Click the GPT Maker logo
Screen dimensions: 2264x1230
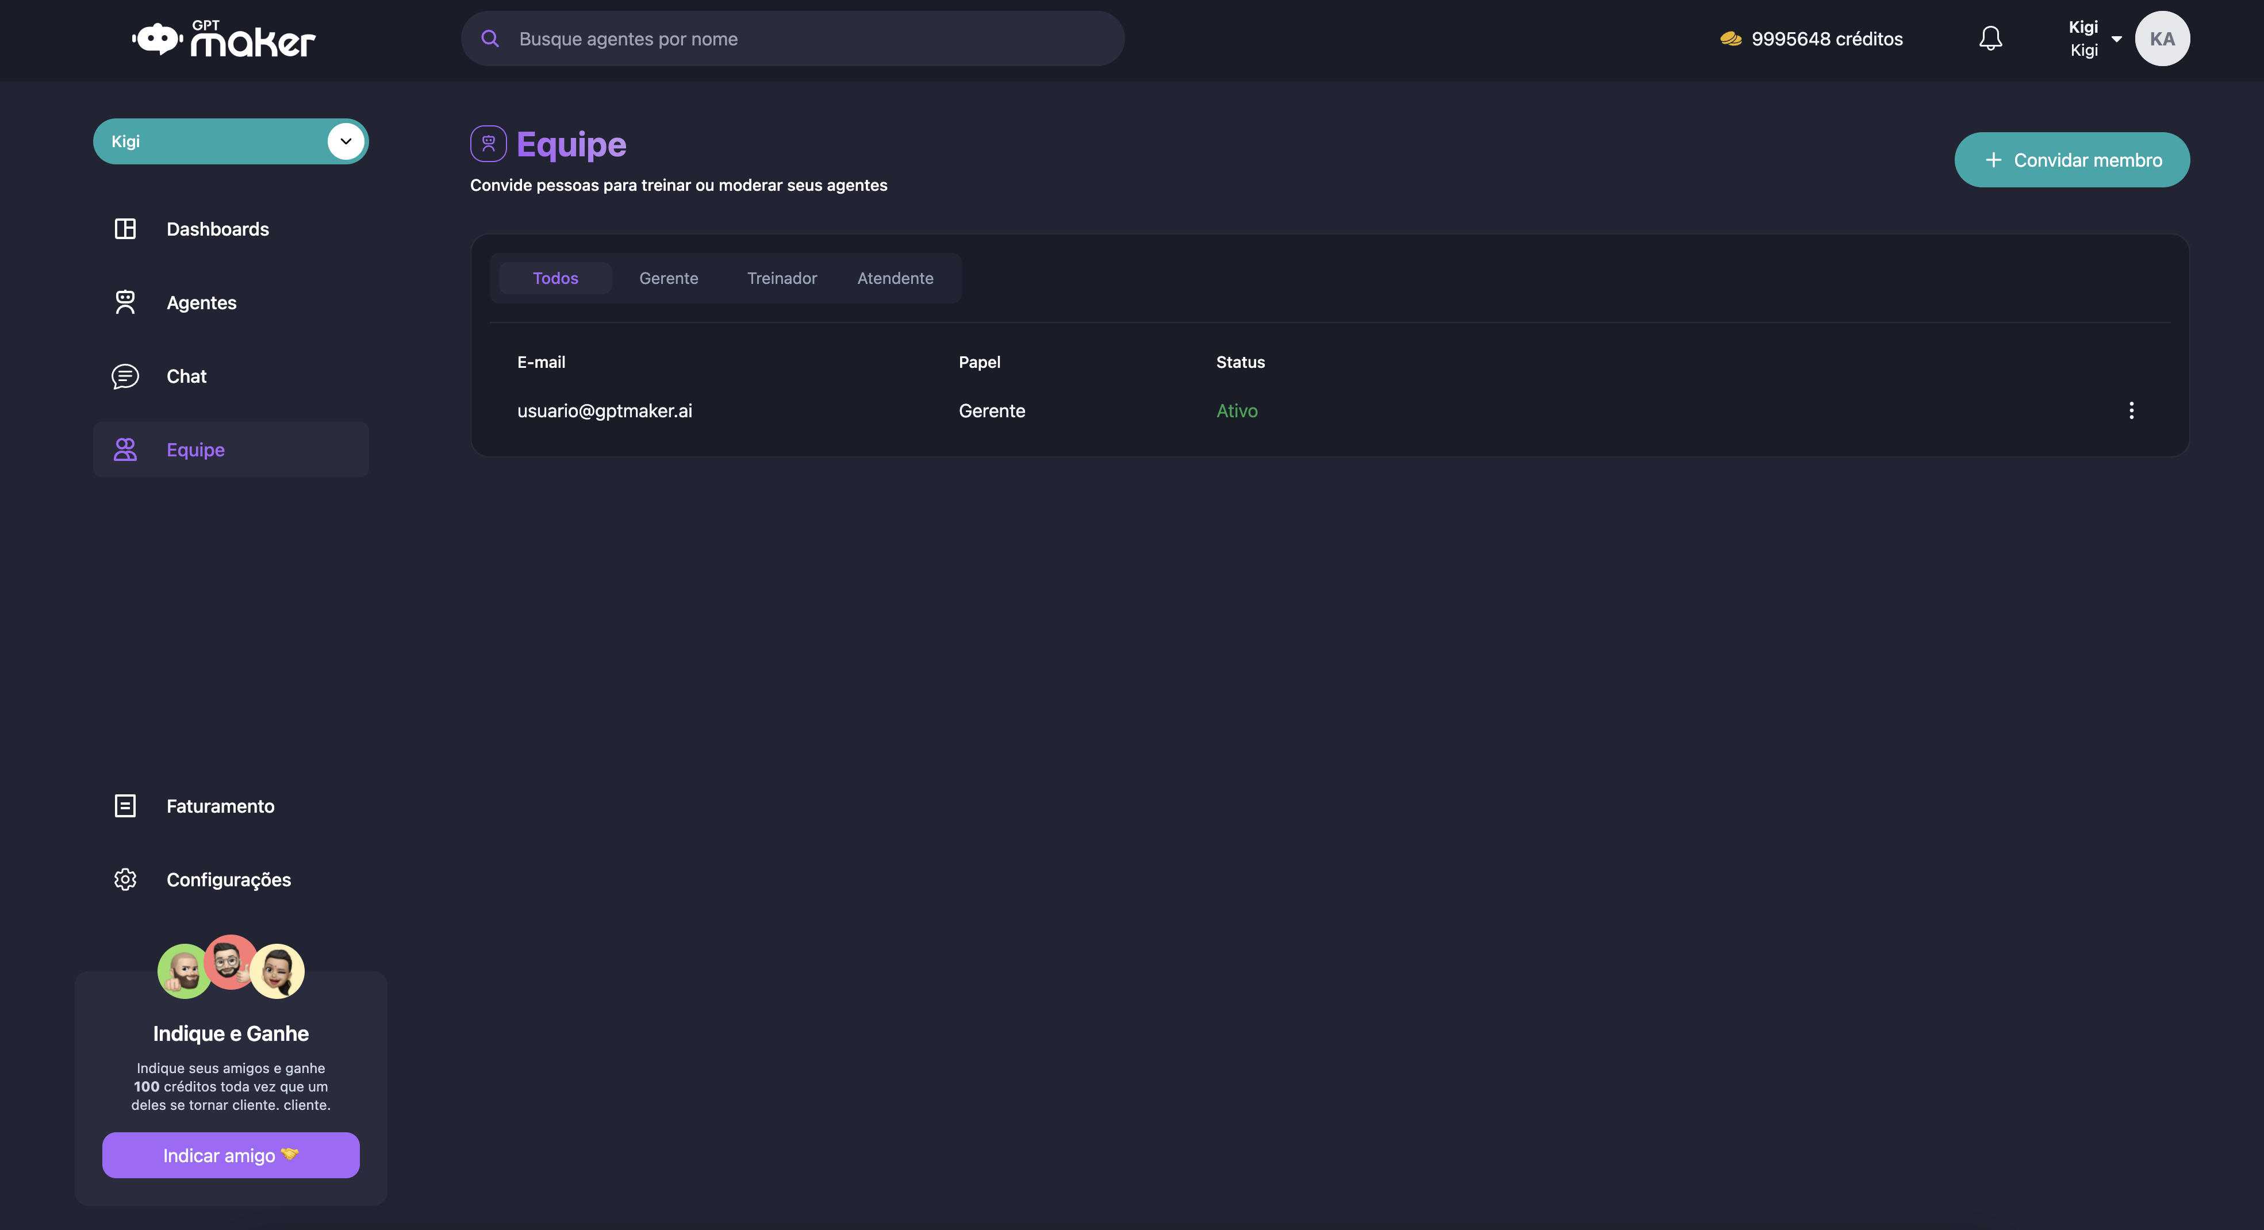coord(224,40)
